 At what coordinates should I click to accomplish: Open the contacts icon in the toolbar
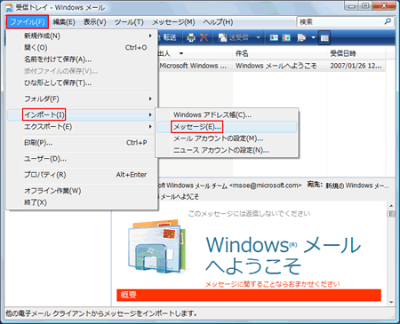pyautogui.click(x=274, y=37)
